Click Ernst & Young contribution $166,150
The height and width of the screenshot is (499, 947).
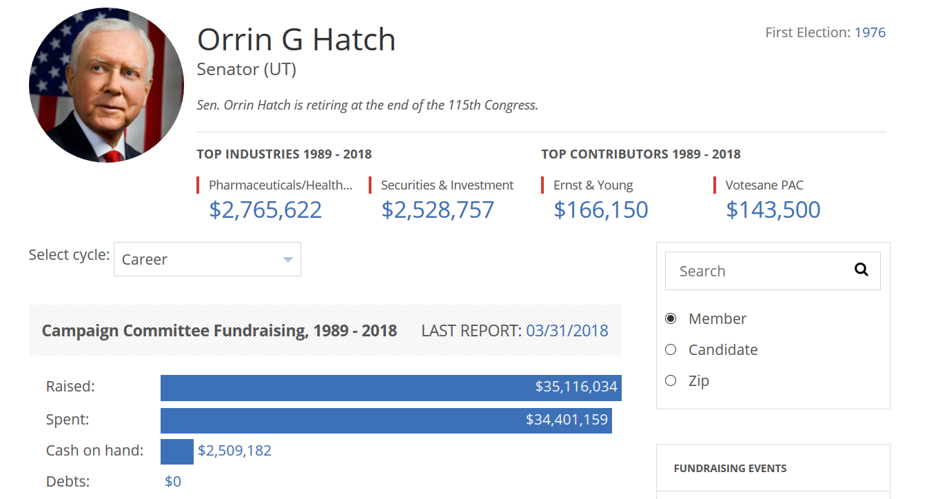point(601,210)
